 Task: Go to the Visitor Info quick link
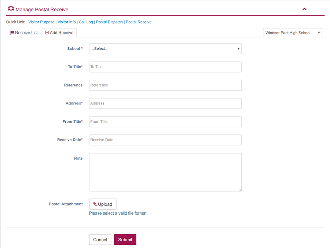pyautogui.click(x=66, y=22)
